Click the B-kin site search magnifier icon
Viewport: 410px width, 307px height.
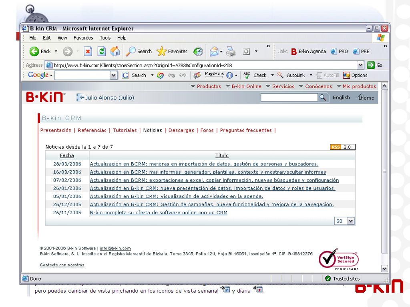[x=323, y=98]
